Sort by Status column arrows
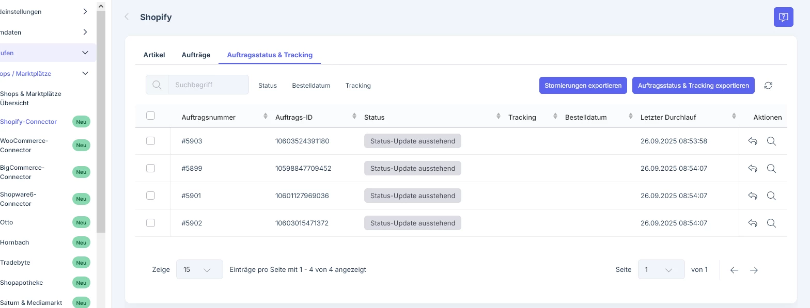The width and height of the screenshot is (810, 308). point(499,117)
